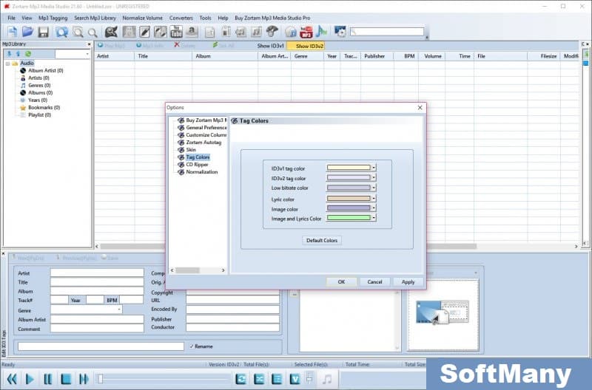The image size is (592, 390).
Task: Click the player V icon
Action: click(x=295, y=379)
